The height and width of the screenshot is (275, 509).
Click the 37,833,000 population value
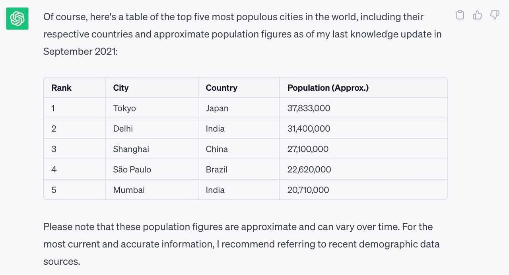tap(309, 108)
